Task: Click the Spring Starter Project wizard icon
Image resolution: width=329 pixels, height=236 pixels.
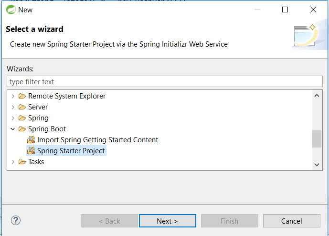Action: (x=31, y=151)
